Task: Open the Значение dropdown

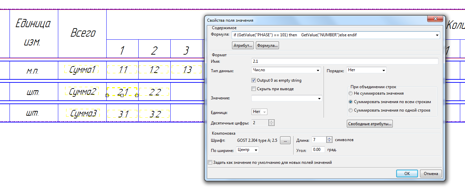Action: pos(286,98)
